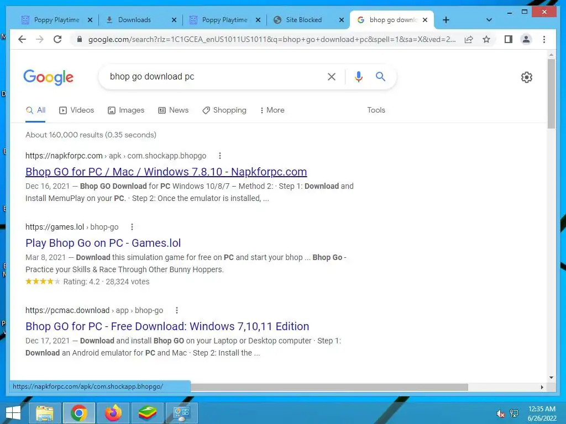566x424 pixels.
Task: Close the Downloads tab
Action: click(x=174, y=20)
